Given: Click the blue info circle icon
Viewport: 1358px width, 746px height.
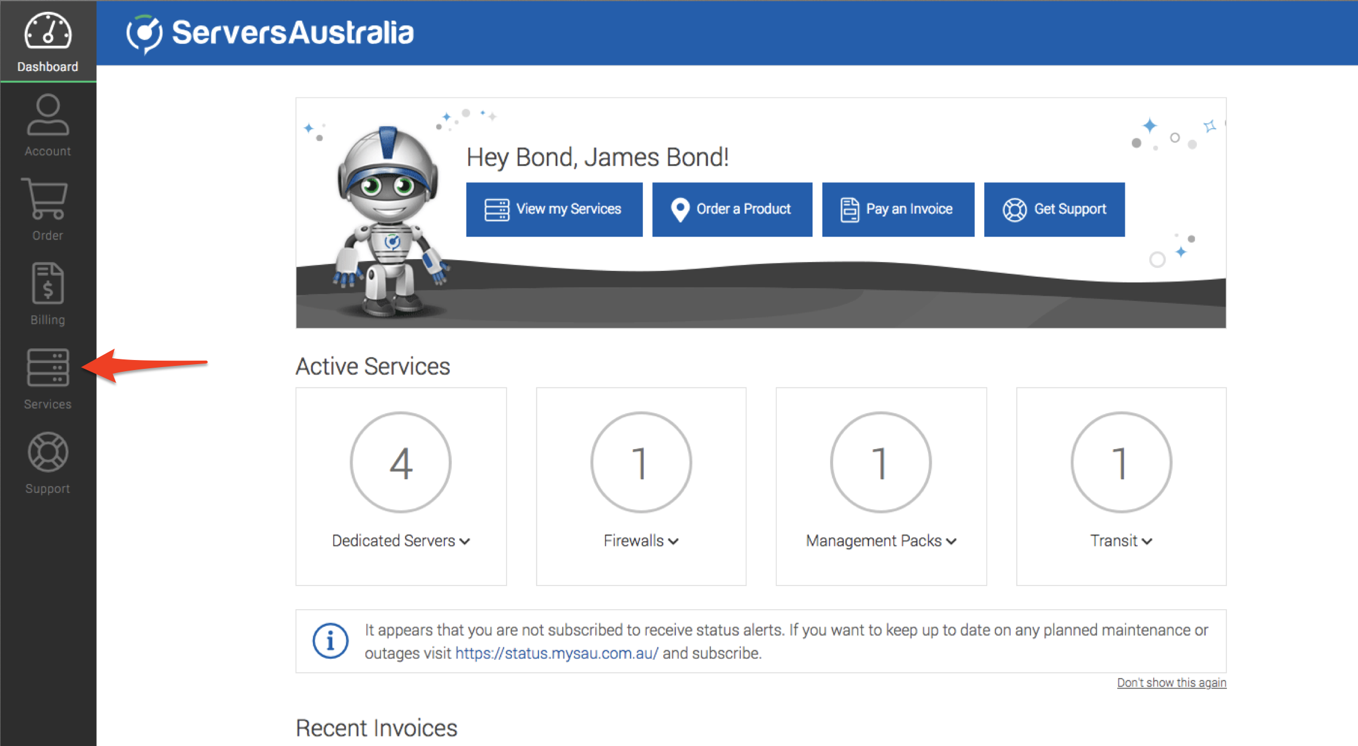Looking at the screenshot, I should tap(330, 640).
